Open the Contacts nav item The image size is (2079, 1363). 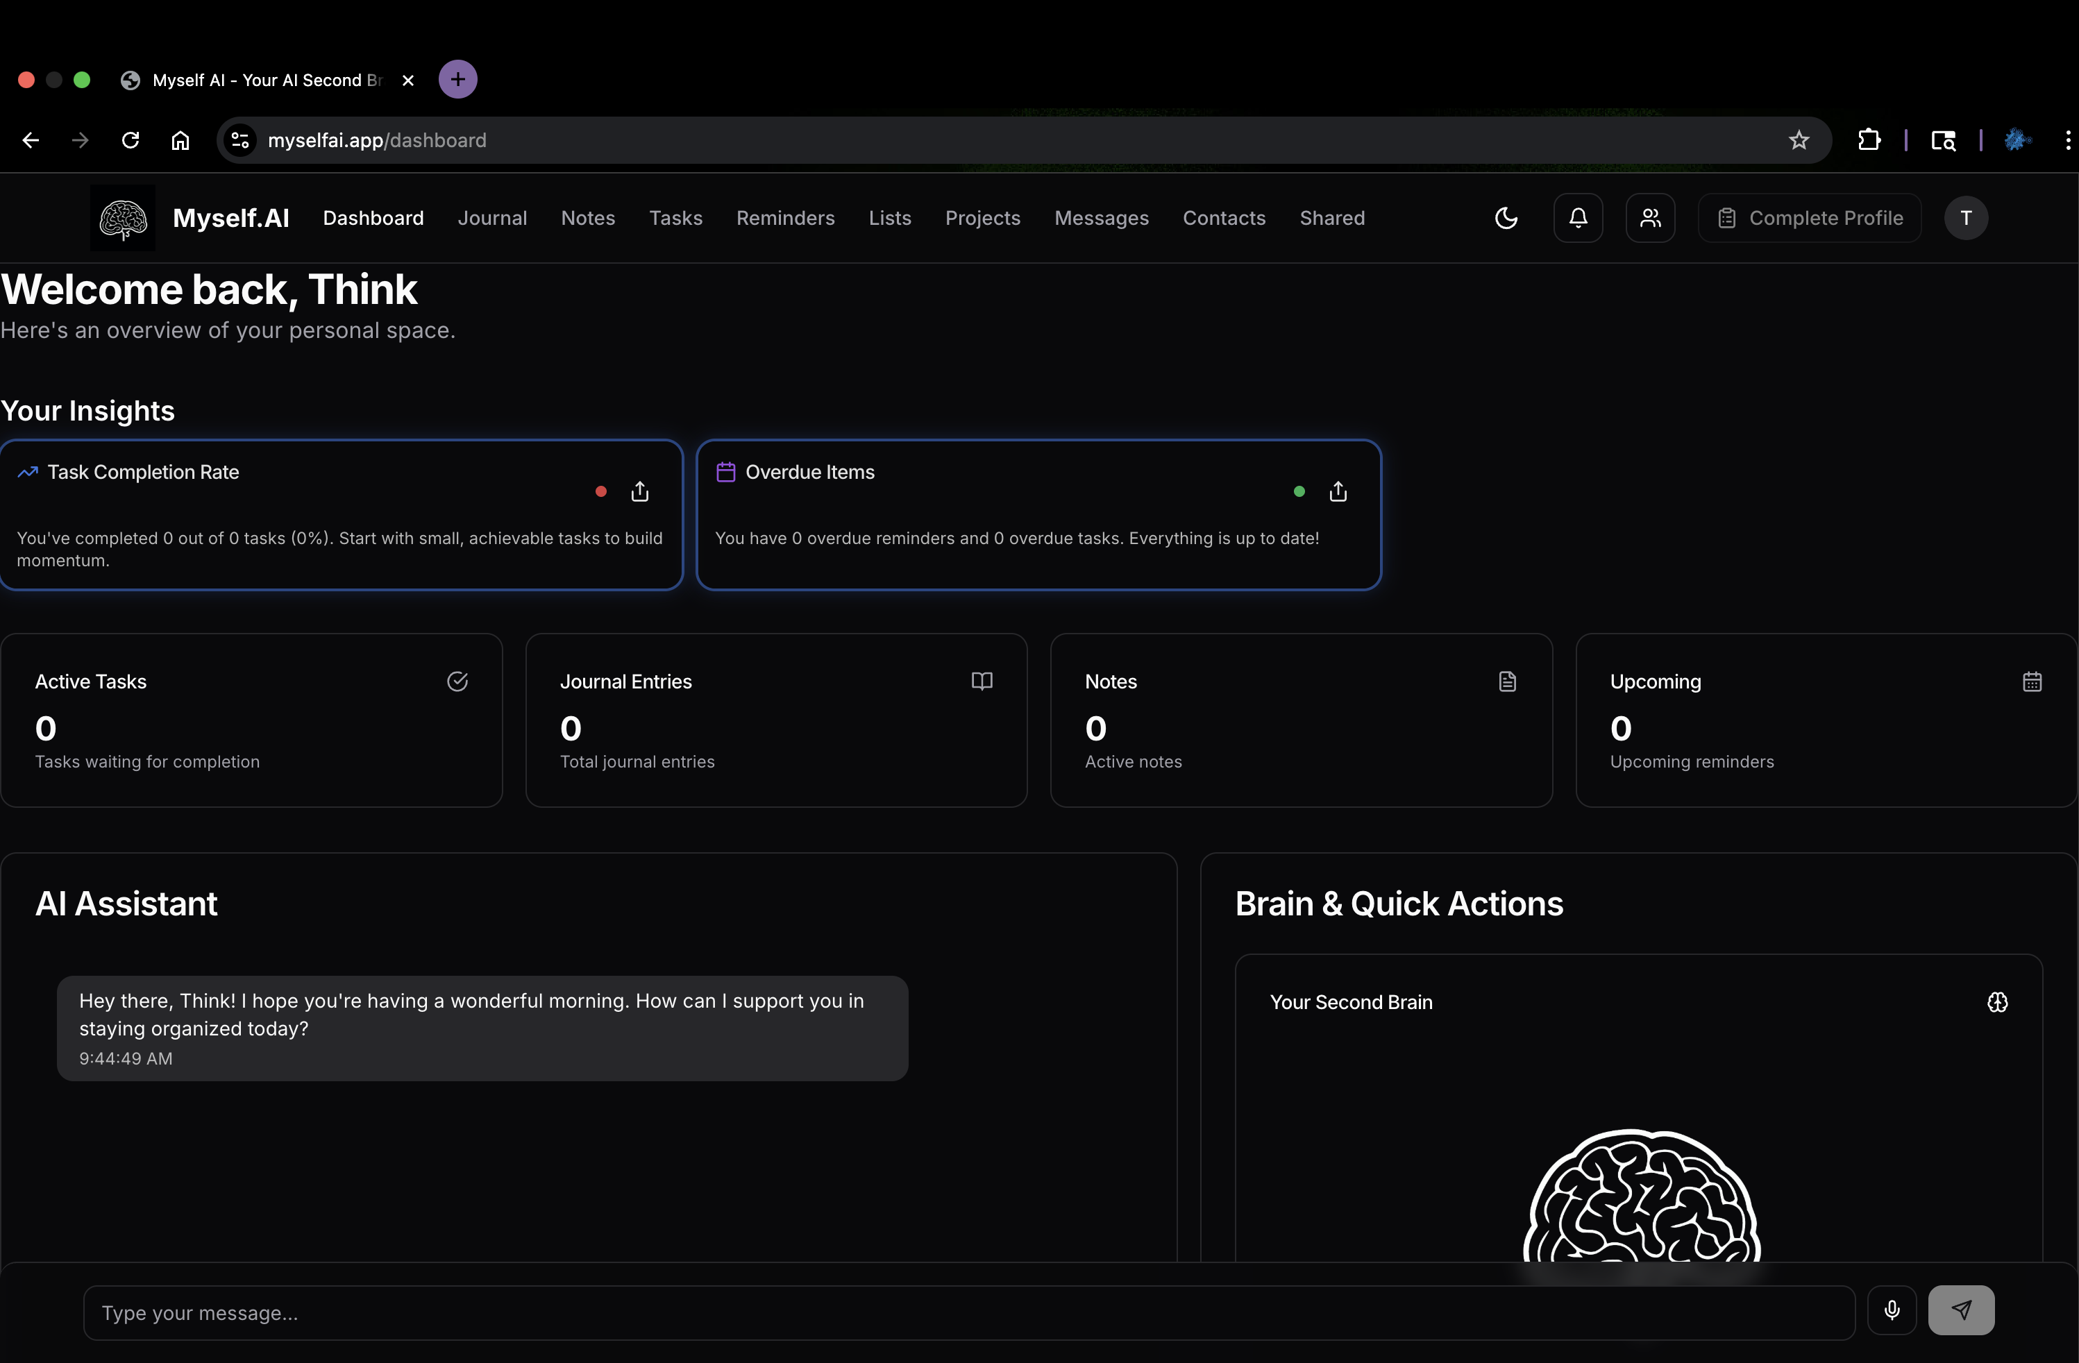(1224, 219)
